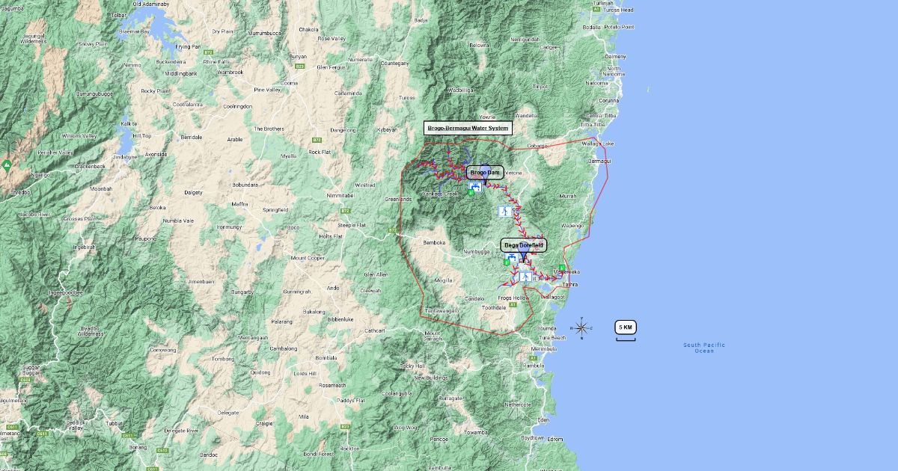This screenshot has width=898, height=471.
Task: Click the Tuross Head label
Action: (617, 10)
